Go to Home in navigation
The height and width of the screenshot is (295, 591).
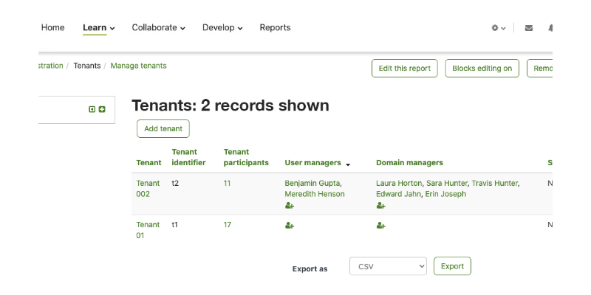pos(52,27)
